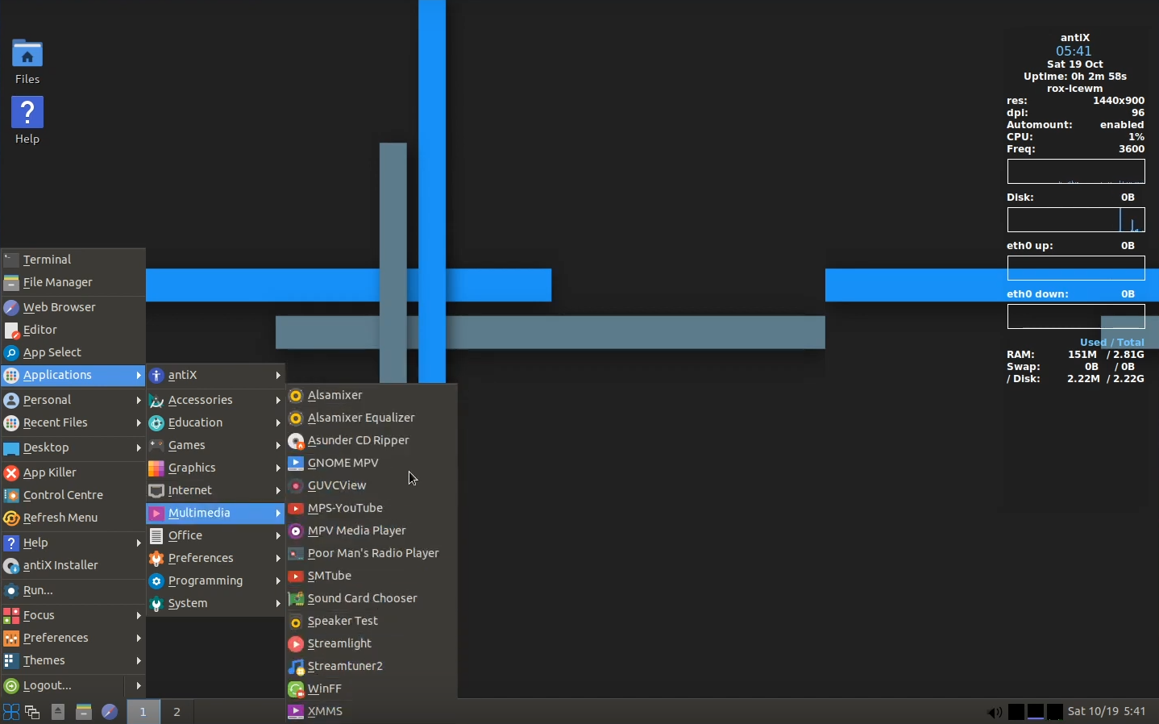Start the antiX Installer

tap(73, 565)
